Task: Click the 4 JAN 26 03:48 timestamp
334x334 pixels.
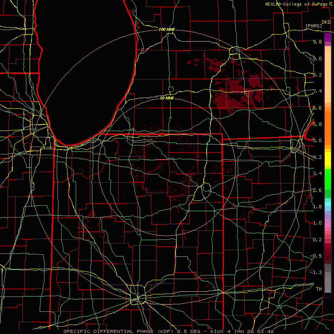Action: 250,331
